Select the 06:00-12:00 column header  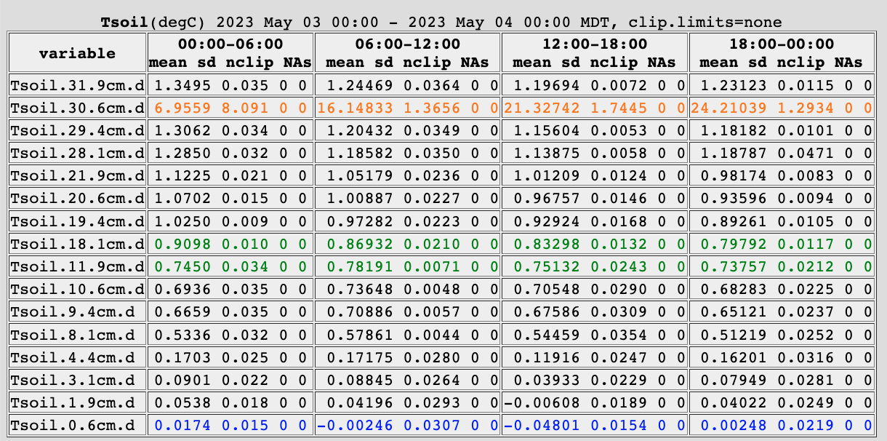407,44
